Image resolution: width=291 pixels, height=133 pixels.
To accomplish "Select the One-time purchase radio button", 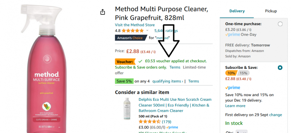I will [x=280, y=24].
